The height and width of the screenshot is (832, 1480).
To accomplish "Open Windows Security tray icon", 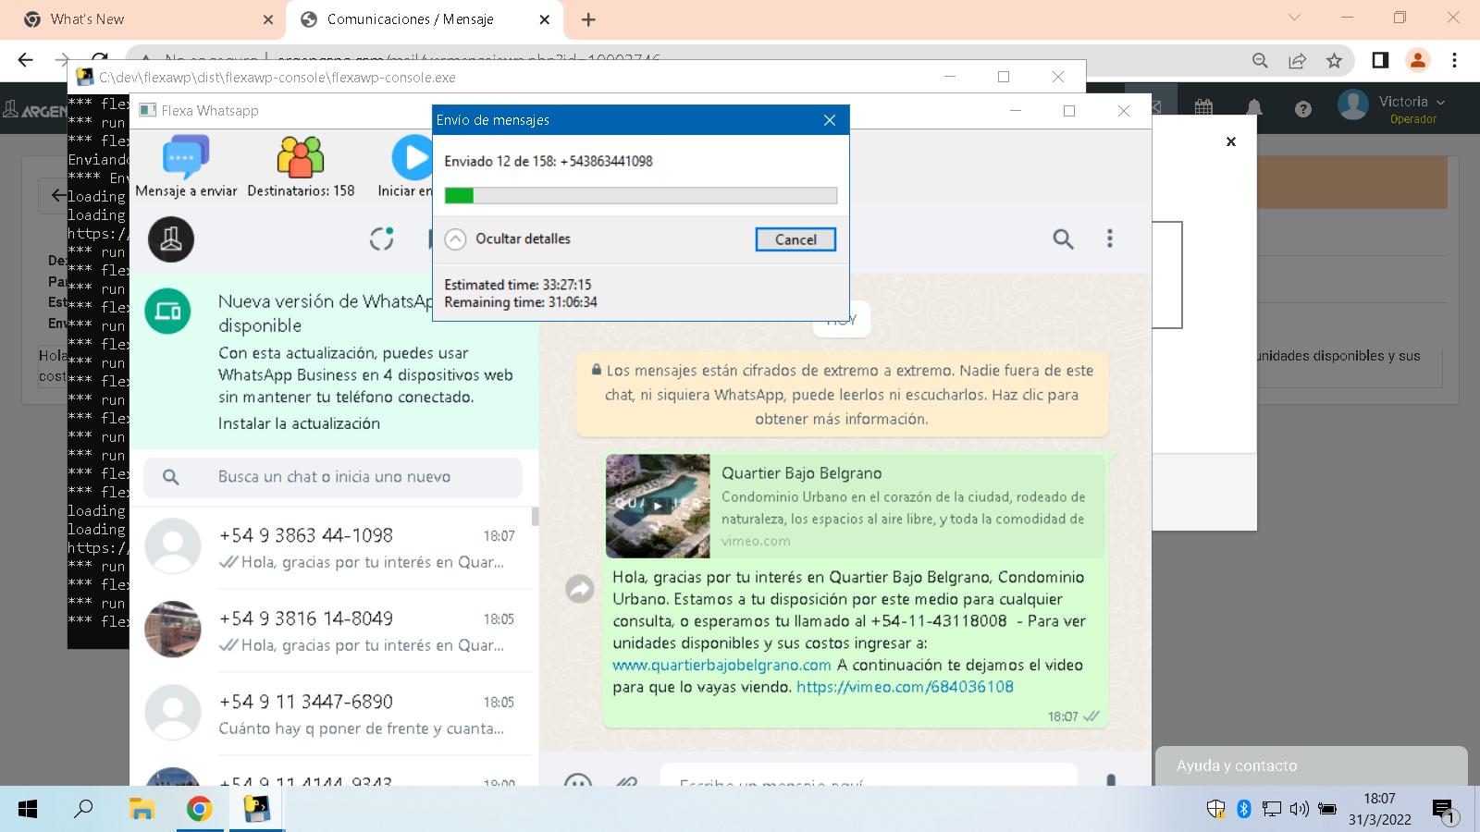I will coord(1216,810).
